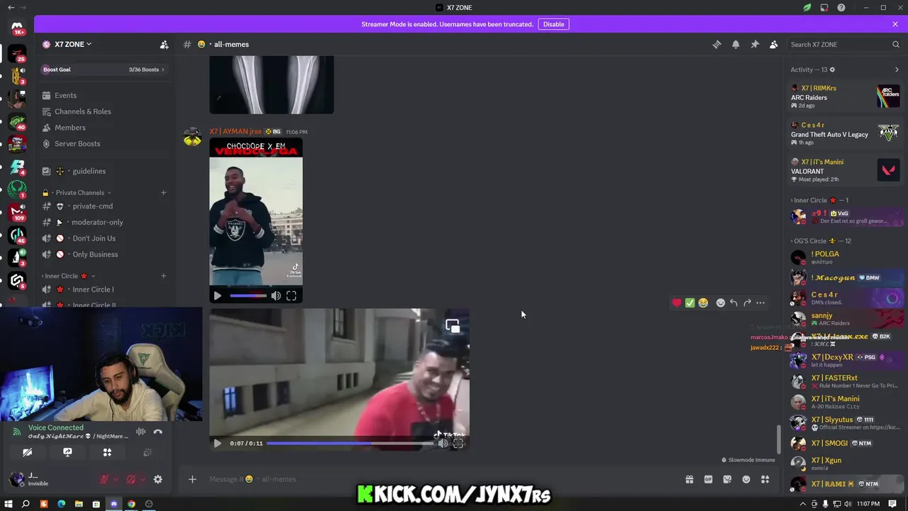Start an activity in voice panel
This screenshot has width=908, height=511.
(x=107, y=452)
